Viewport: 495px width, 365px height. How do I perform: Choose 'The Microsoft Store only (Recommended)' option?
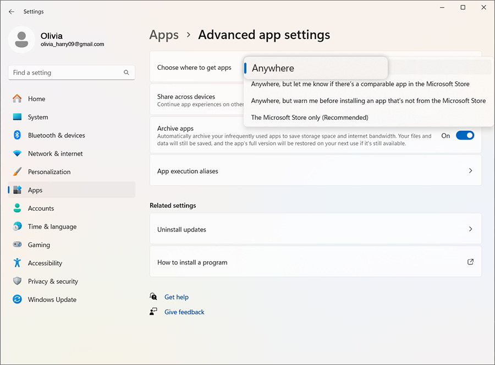(x=310, y=118)
